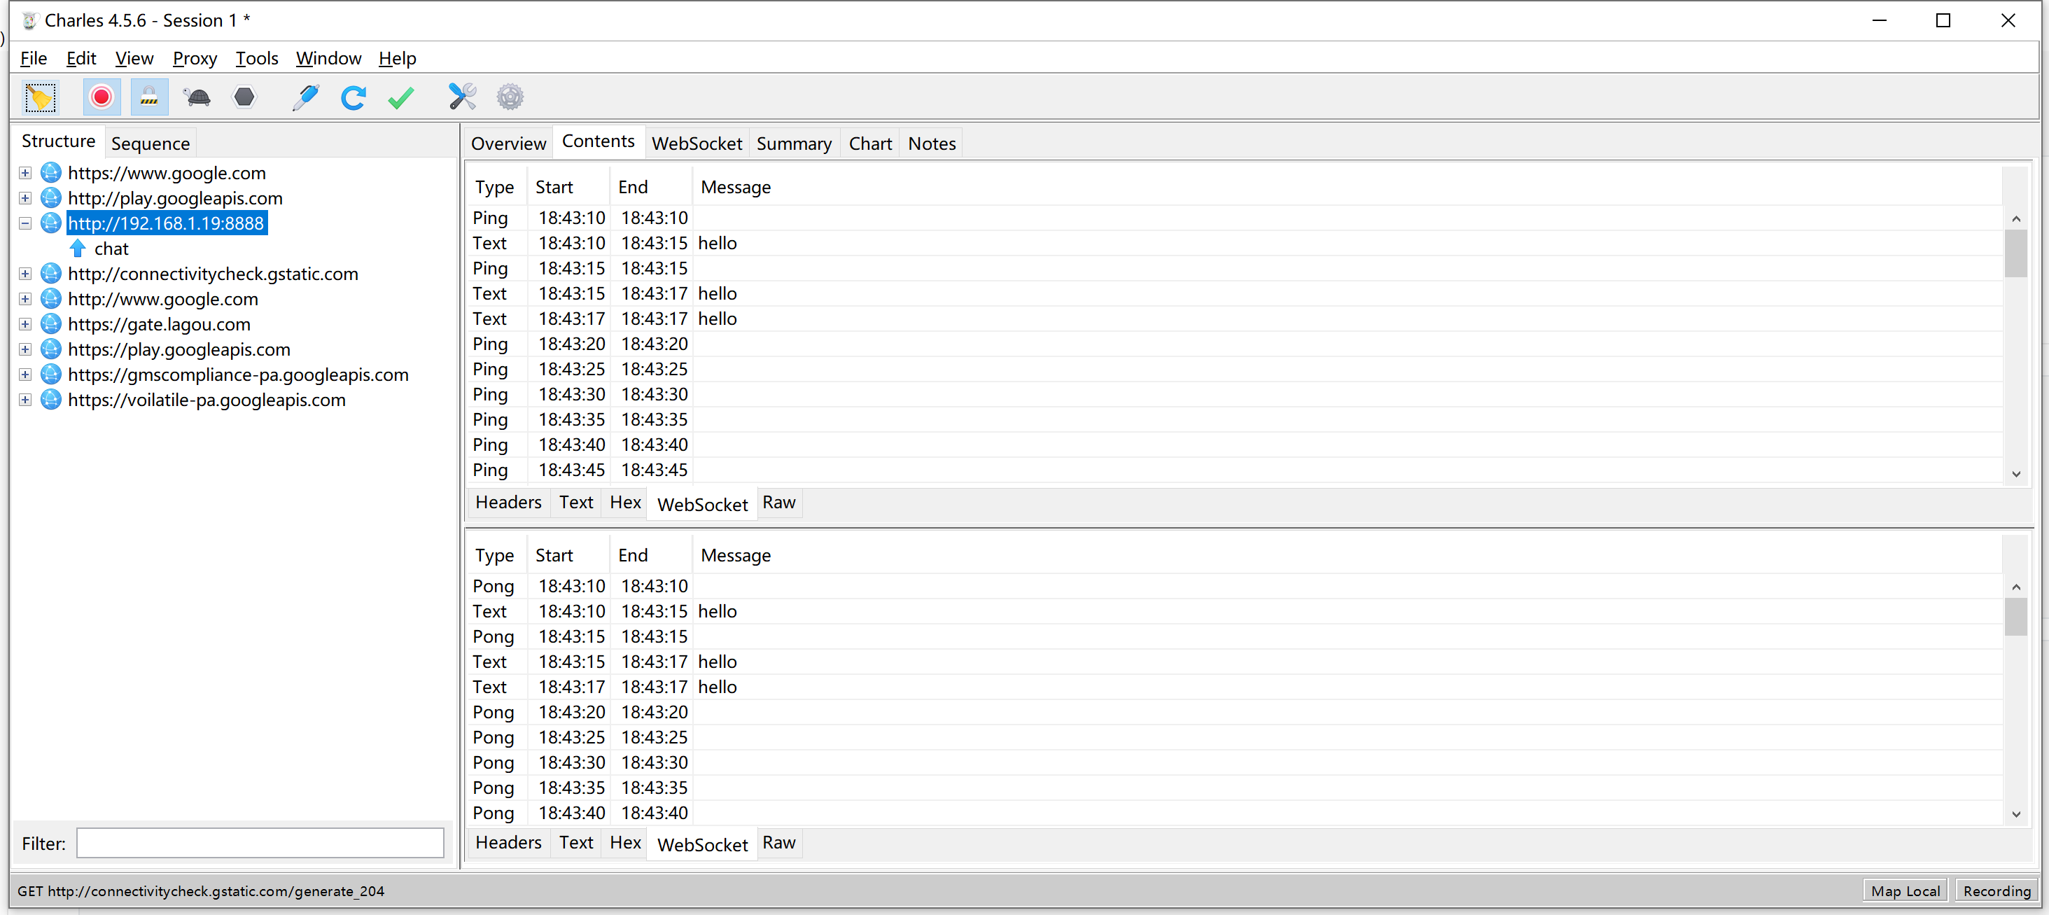Open the Tools menu
This screenshot has height=915, width=2049.
[257, 58]
